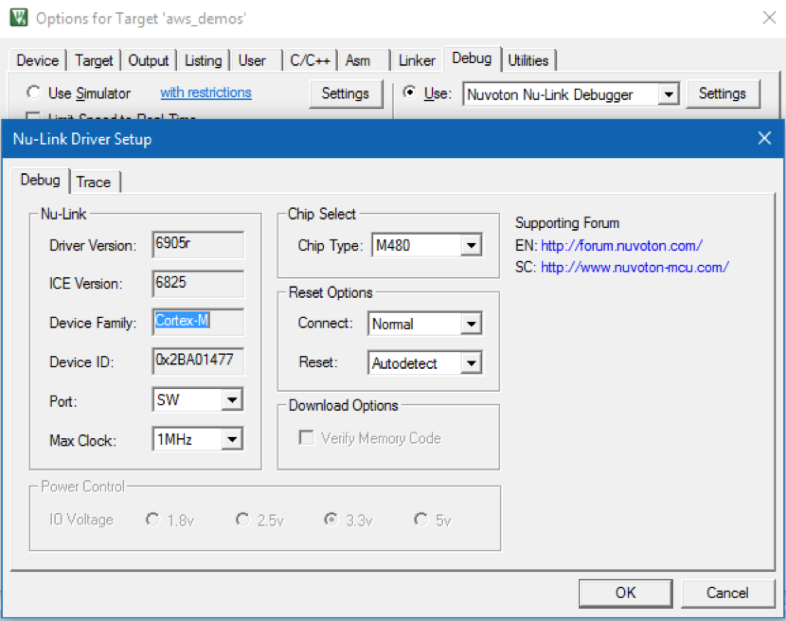Open the debugger selection dropdown
The height and width of the screenshot is (621, 786).
(x=668, y=94)
